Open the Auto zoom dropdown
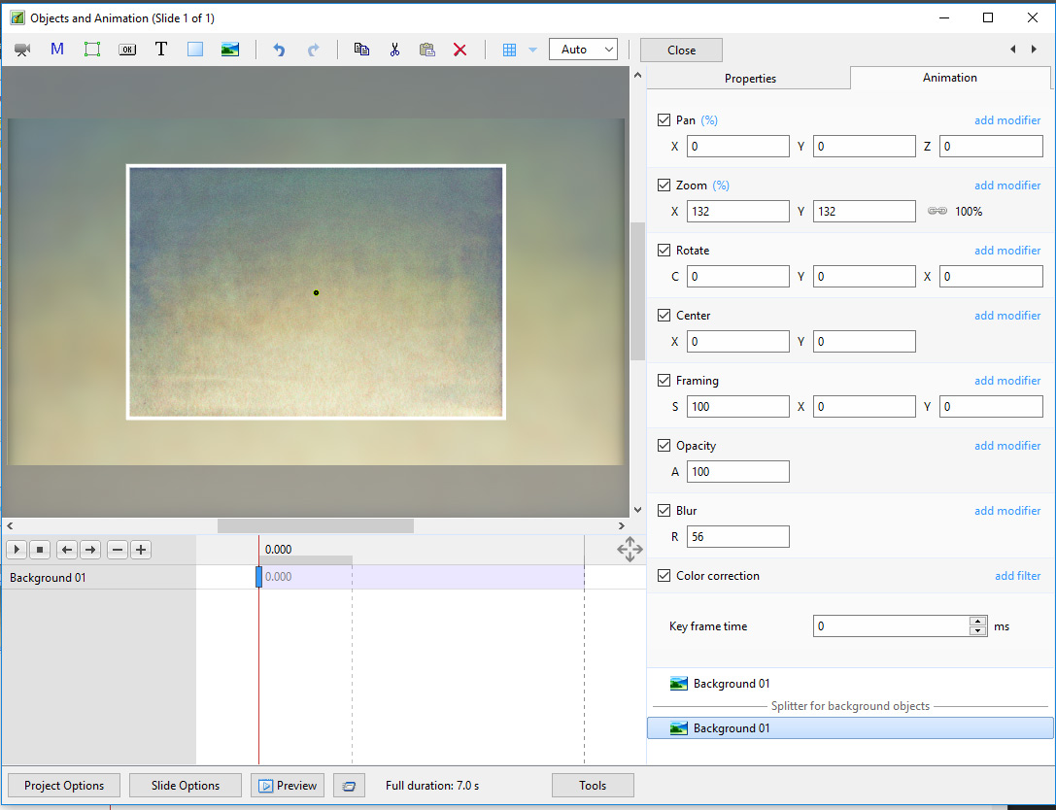This screenshot has width=1056, height=810. coord(583,50)
